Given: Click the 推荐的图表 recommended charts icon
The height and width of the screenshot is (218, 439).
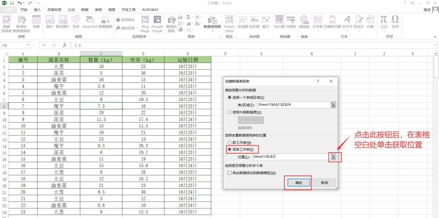Looking at the screenshot, I should coord(171,24).
